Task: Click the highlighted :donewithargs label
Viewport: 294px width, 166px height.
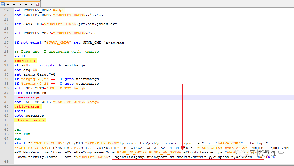Action: [x=29, y=120]
